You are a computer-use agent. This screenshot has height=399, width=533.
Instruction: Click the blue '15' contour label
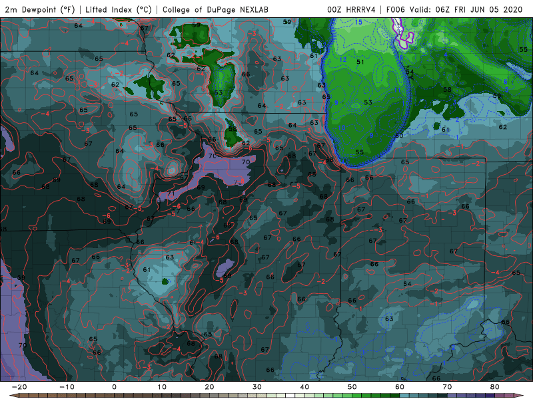pyautogui.click(x=358, y=23)
